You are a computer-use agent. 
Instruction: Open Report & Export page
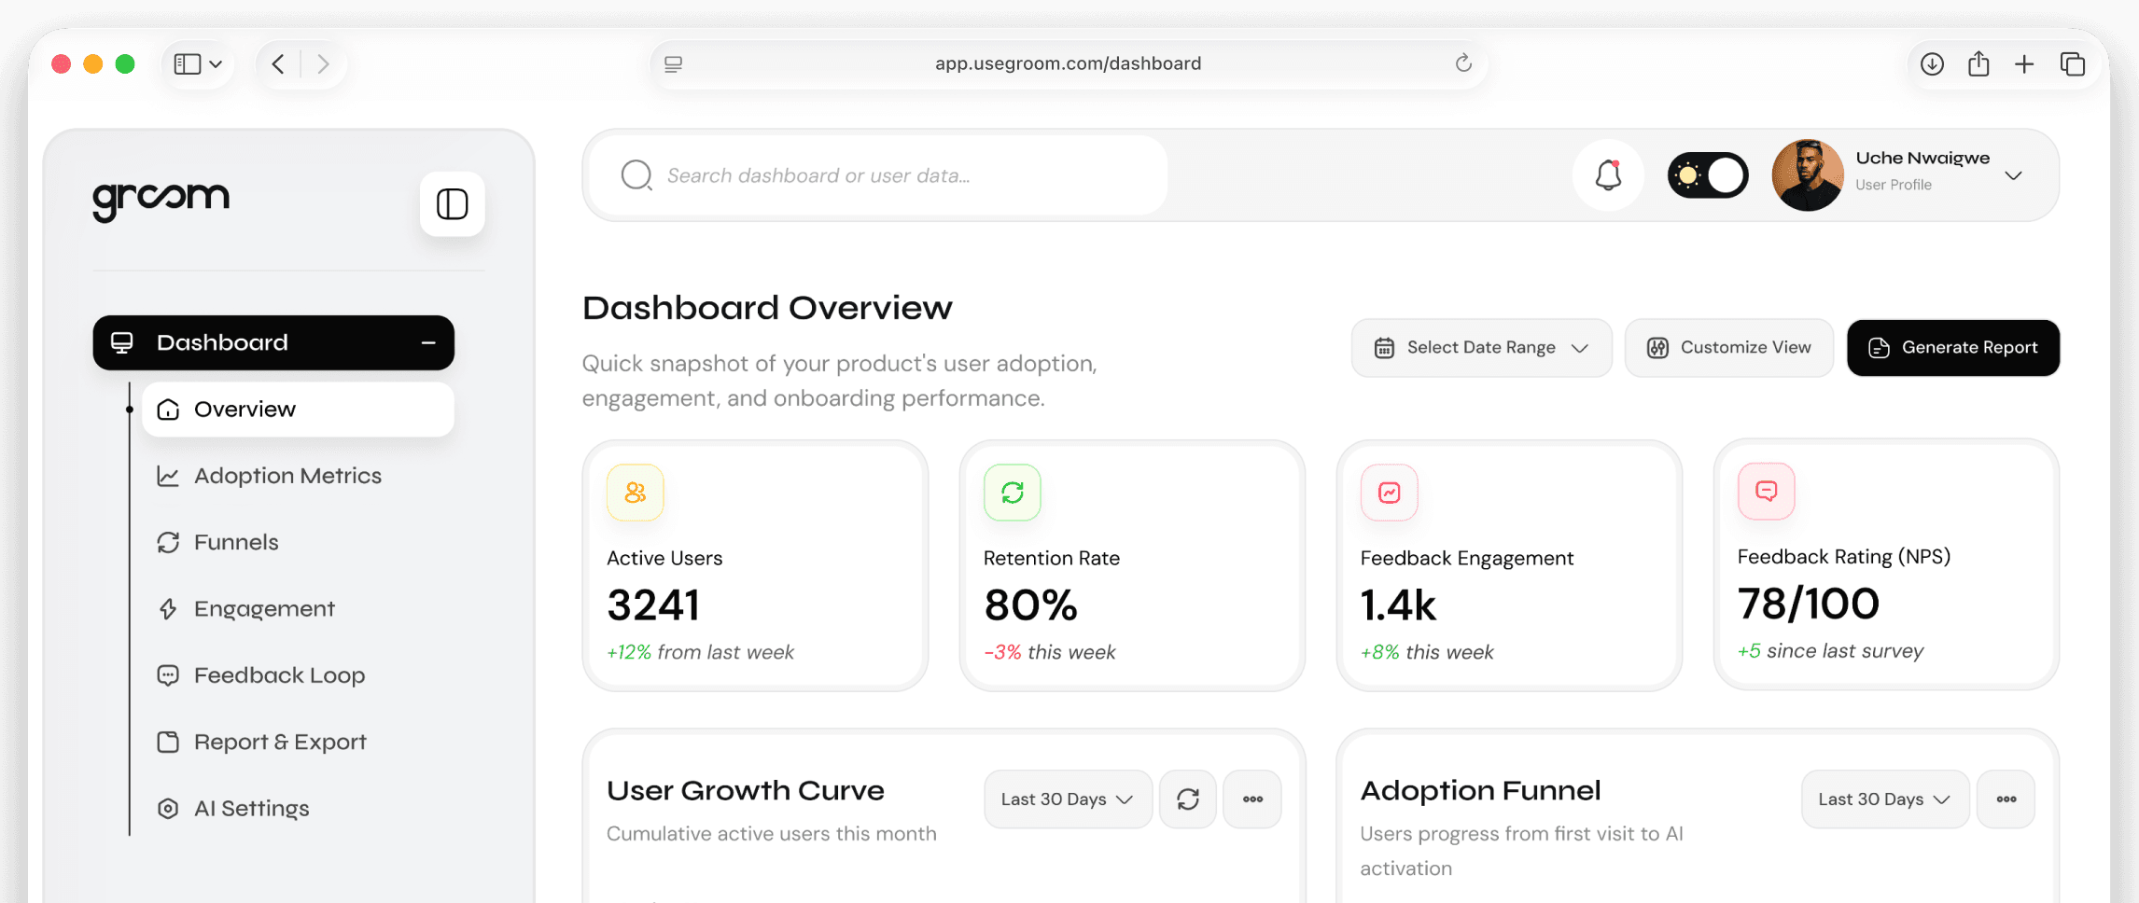click(262, 742)
